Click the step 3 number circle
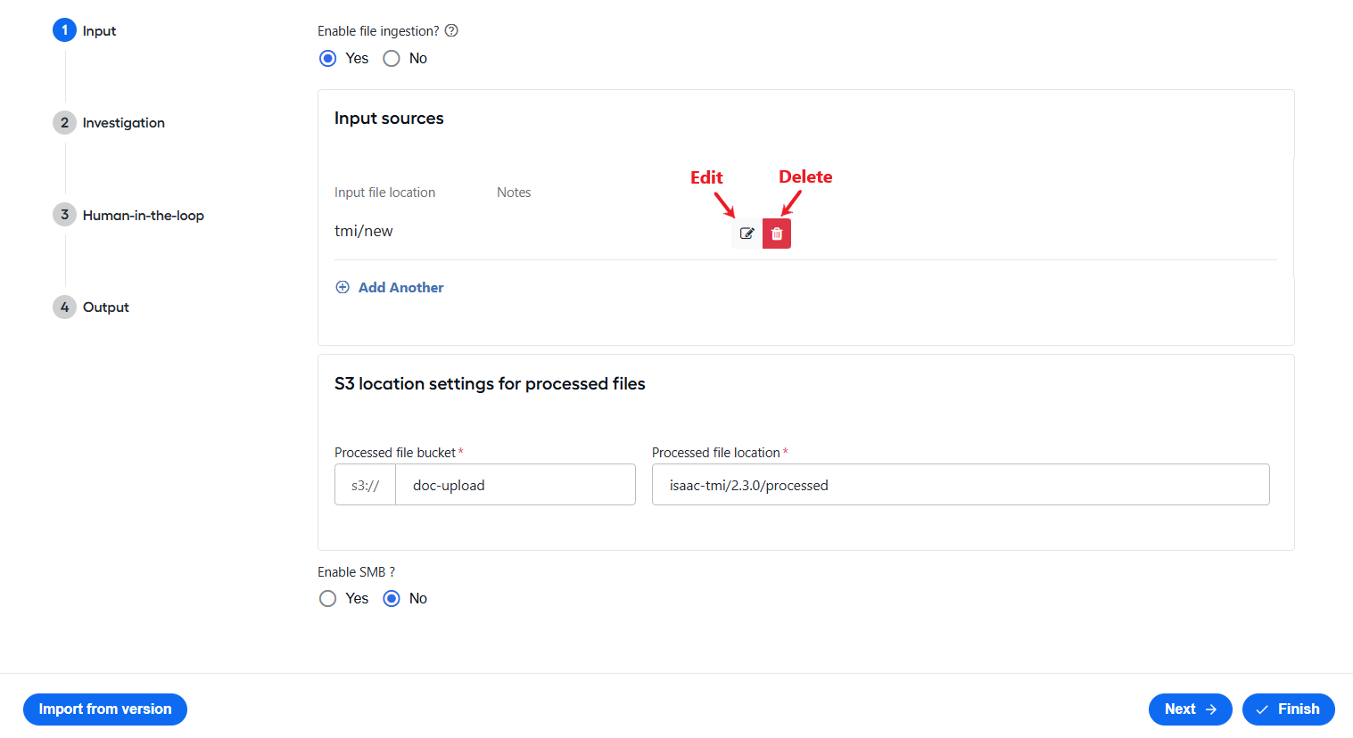The height and width of the screenshot is (738, 1353). tap(64, 215)
